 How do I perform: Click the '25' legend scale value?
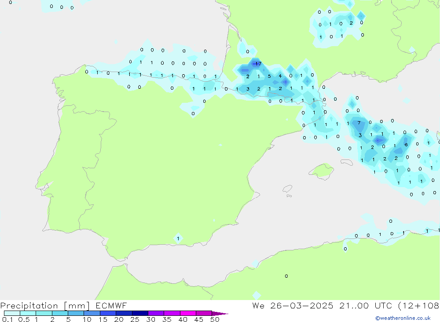click(135, 319)
